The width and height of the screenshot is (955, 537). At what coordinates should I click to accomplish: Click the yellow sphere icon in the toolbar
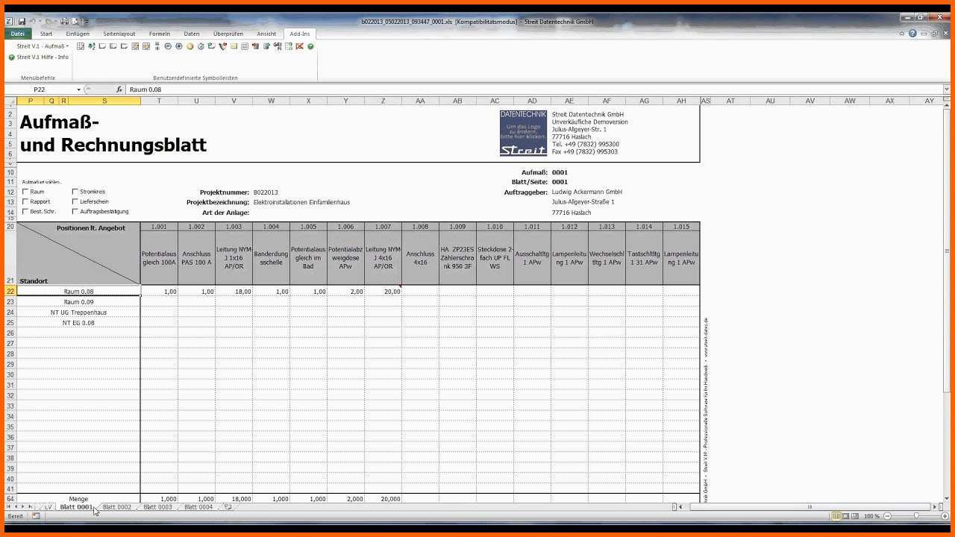[190, 46]
